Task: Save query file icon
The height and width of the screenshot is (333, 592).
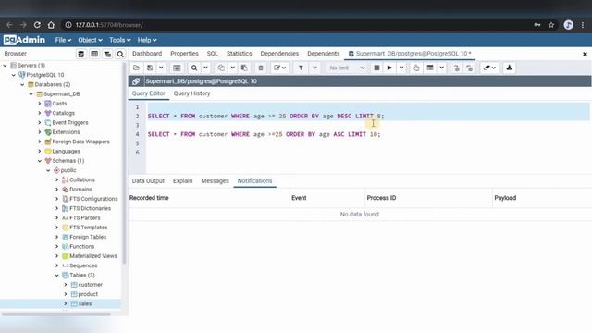Action: (x=150, y=68)
